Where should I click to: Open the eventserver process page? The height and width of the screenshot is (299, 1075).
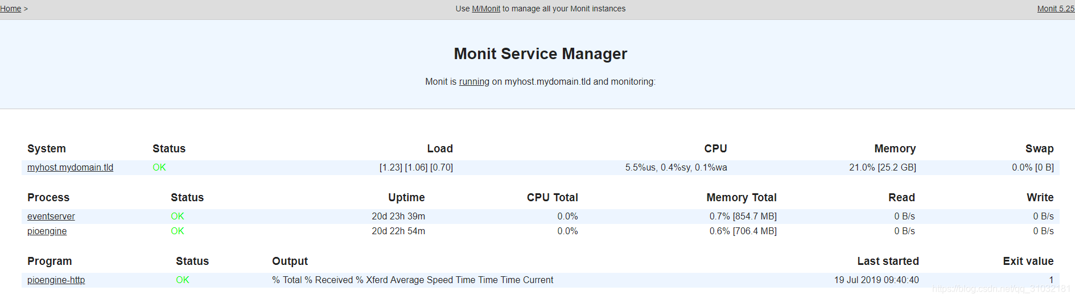(x=51, y=217)
